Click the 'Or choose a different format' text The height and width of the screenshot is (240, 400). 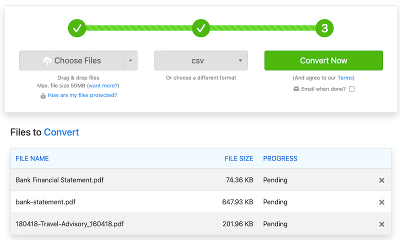201,78
